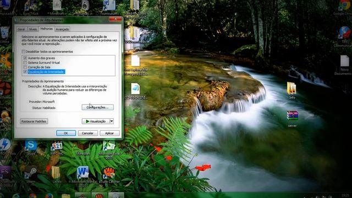Switch to the aTube Catcher taskbar window

click(x=99, y=195)
